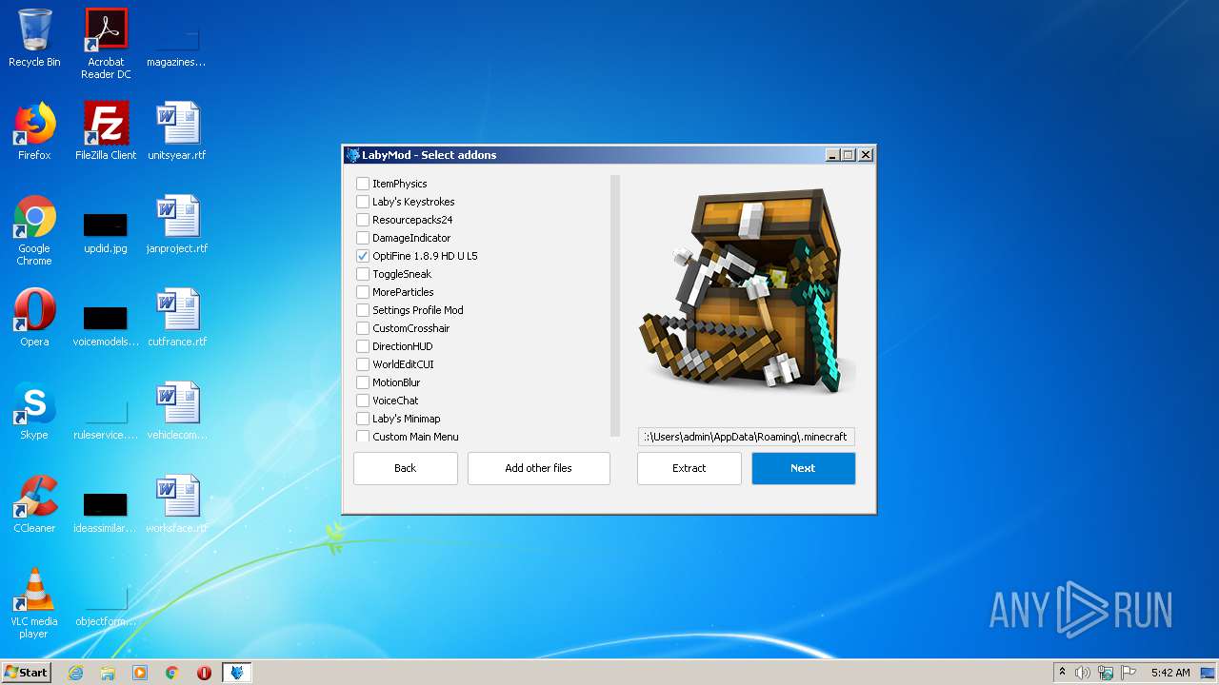This screenshot has width=1219, height=685.
Task: Select janproject.rtf document icon
Action: coord(177,225)
